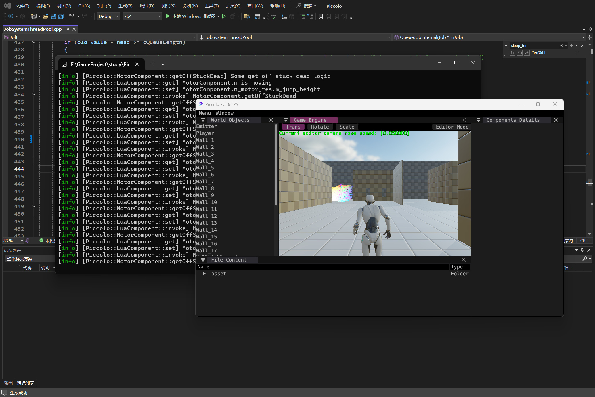
Task: Select Wall_5 in World Objects list
Action: (x=205, y=168)
